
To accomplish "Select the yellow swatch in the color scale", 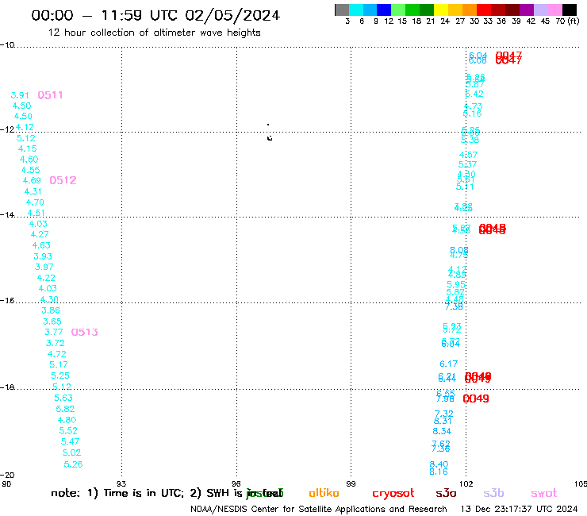I will point(440,10).
